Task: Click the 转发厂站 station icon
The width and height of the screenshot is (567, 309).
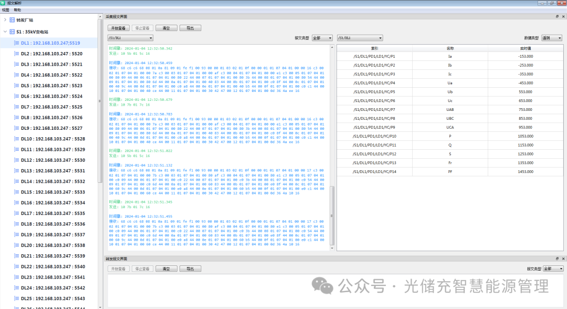Action: [x=13, y=20]
